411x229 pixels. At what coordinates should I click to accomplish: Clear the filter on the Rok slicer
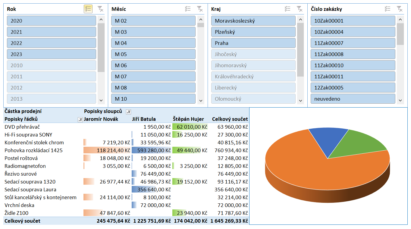[x=100, y=9]
